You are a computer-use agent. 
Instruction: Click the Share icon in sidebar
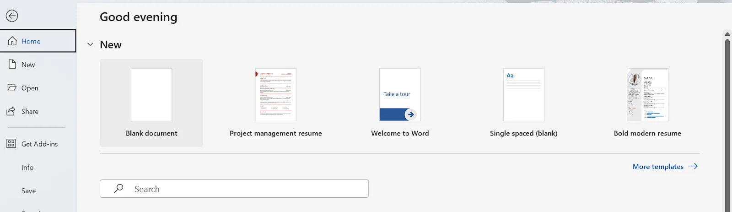11,111
